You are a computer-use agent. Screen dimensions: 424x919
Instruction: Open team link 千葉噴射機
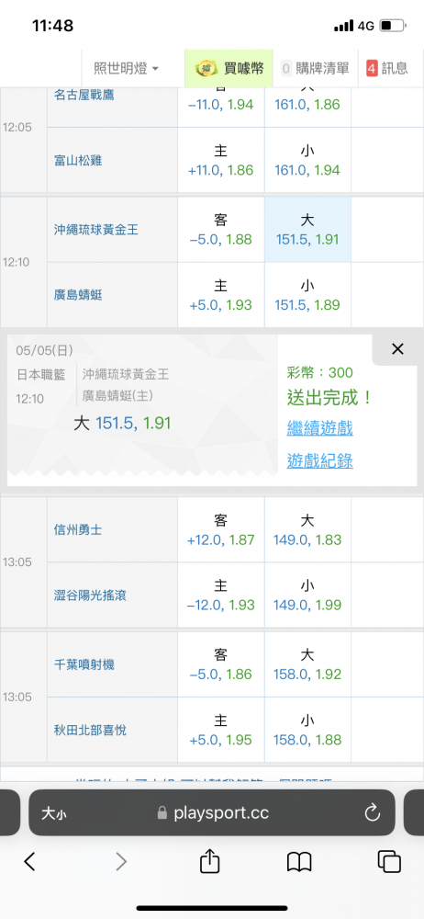point(84,664)
